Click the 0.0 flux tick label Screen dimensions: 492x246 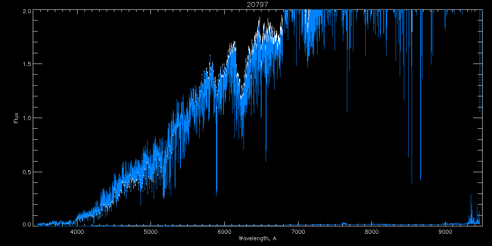25,224
